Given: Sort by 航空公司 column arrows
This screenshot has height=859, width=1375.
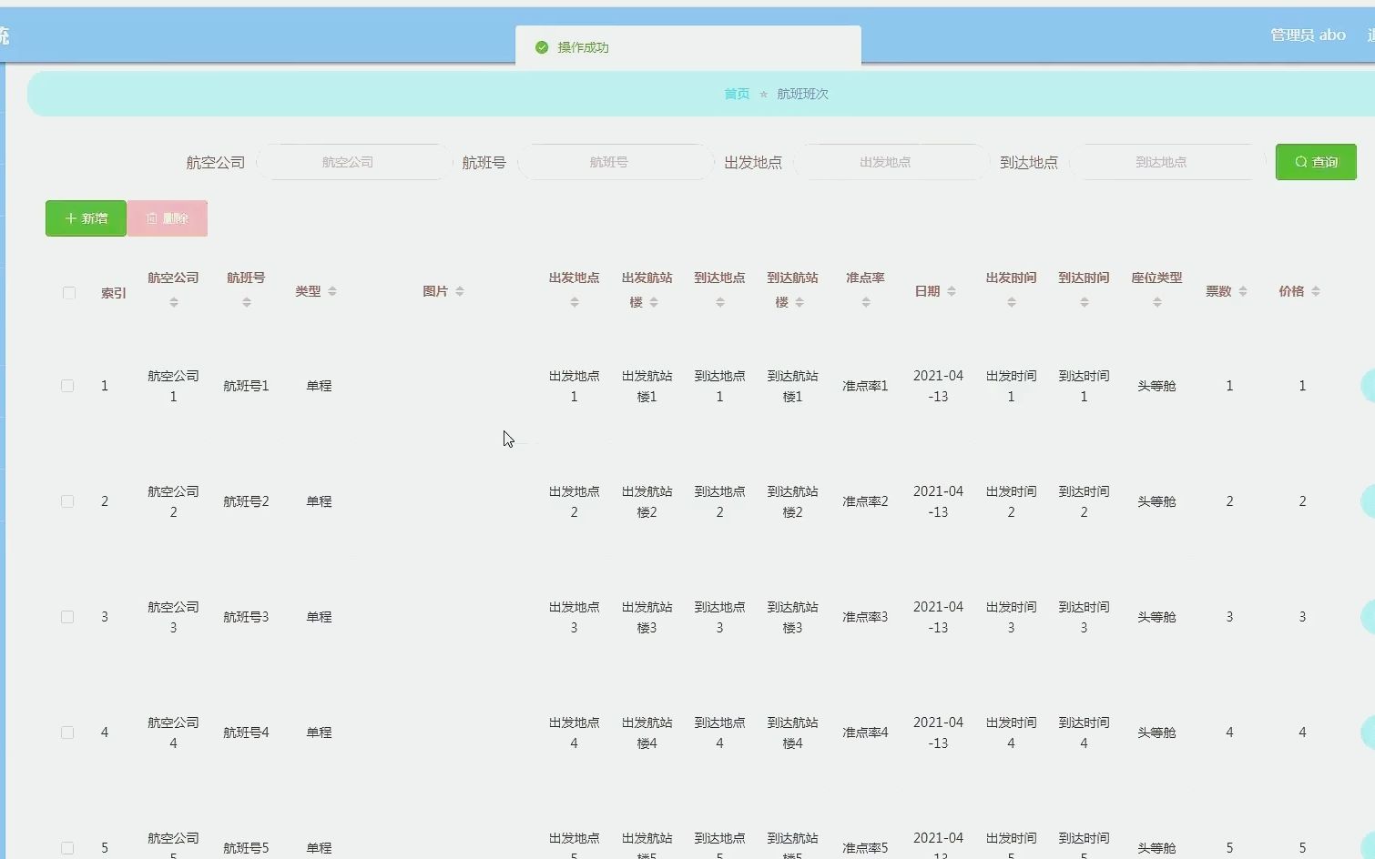Looking at the screenshot, I should pyautogui.click(x=174, y=302).
